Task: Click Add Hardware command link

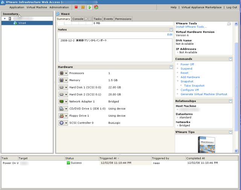Action: (190, 77)
